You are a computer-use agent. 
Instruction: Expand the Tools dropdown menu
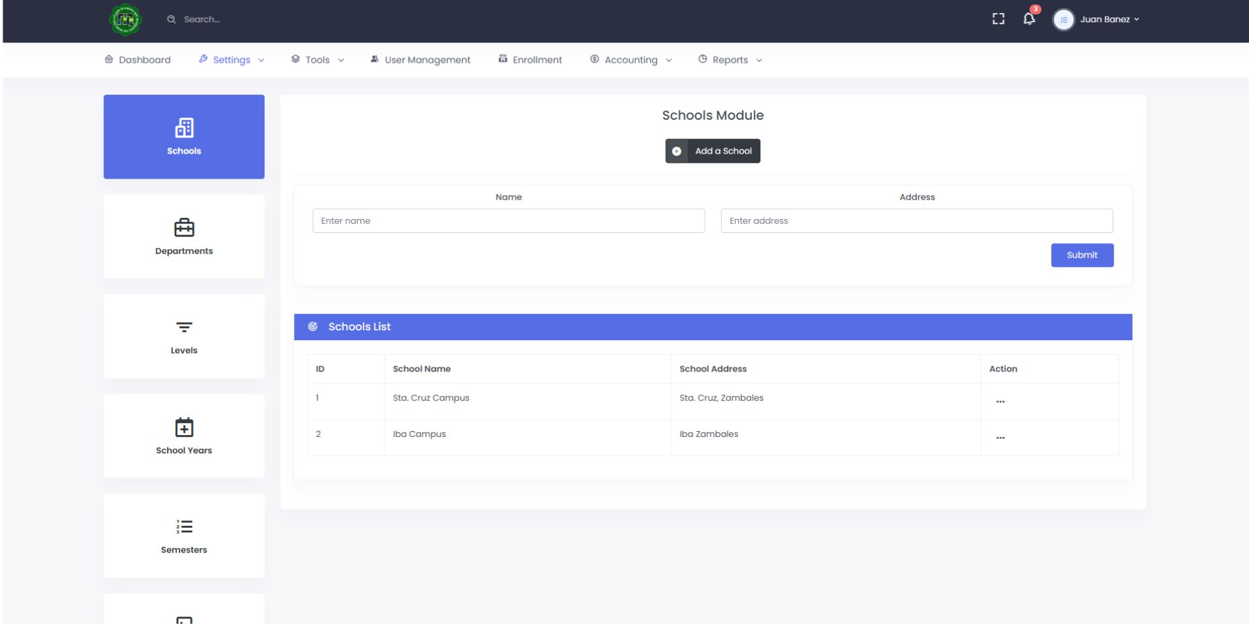(x=318, y=60)
